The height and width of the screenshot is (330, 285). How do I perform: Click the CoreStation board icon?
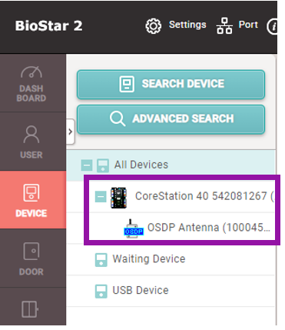[x=118, y=198]
